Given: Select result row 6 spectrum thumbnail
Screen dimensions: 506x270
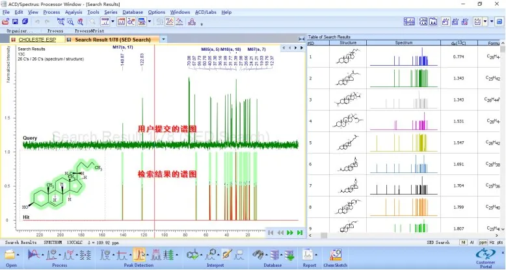Looking at the screenshot, I should [404, 164].
